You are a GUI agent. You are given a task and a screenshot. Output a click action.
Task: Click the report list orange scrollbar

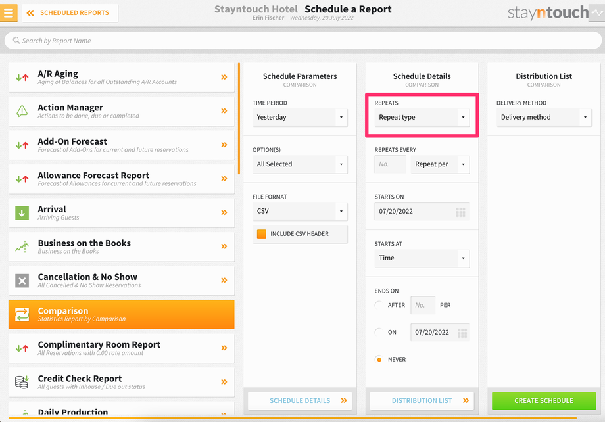point(239,118)
